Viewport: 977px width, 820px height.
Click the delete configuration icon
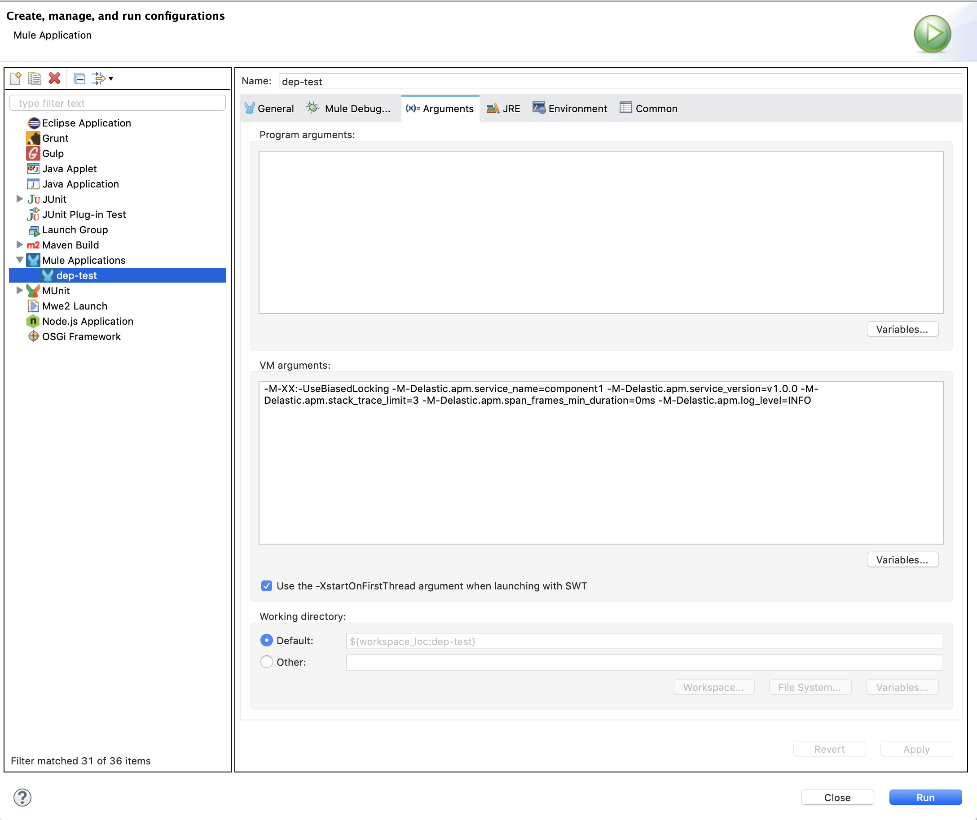point(54,77)
